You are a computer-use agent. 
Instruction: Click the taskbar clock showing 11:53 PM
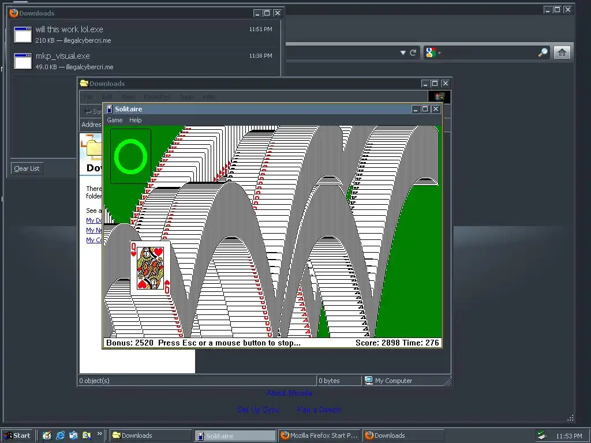(x=568, y=436)
